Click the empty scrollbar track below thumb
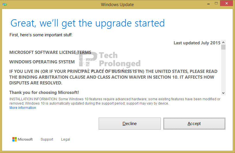 tap(223, 70)
